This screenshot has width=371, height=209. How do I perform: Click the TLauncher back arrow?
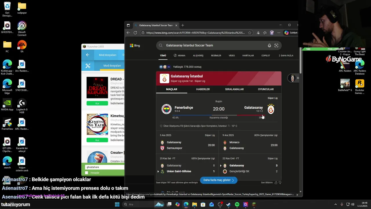pos(88,55)
